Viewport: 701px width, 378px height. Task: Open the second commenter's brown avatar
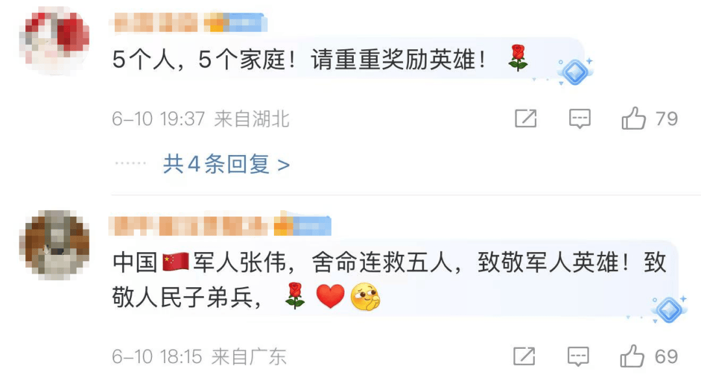pyautogui.click(x=54, y=245)
